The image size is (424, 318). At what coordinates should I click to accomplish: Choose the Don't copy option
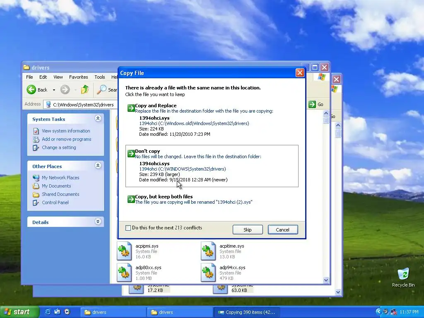tap(212, 166)
